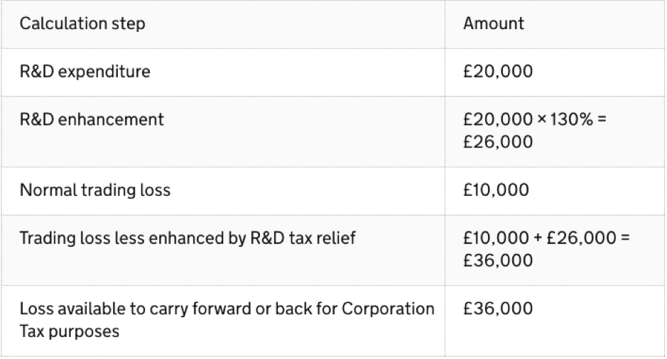Image resolution: width=667 pixels, height=359 pixels.
Task: Click the final £36,000 loss amount
Action: 498,309
